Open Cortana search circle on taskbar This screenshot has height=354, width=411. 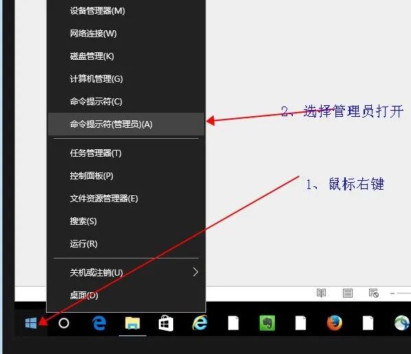(64, 323)
